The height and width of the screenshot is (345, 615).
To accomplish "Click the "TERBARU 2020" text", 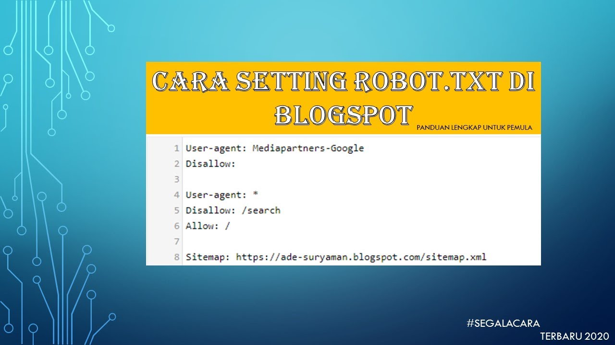I will point(575,335).
